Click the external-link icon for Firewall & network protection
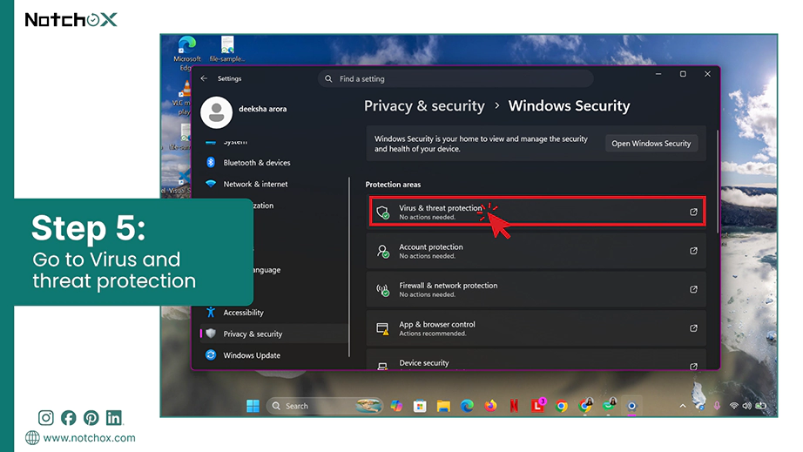Image resolution: width=803 pixels, height=452 pixels. (693, 289)
